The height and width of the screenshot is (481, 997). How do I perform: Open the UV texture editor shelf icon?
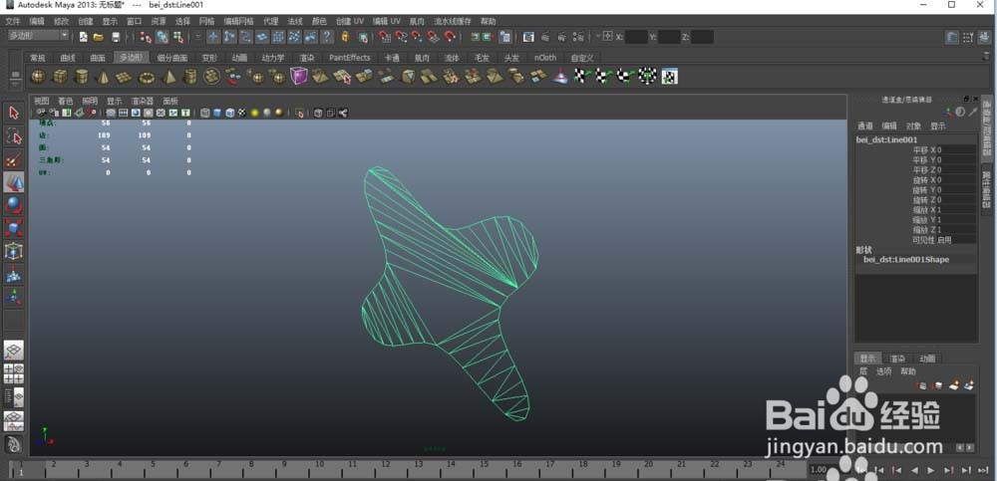tap(670, 77)
